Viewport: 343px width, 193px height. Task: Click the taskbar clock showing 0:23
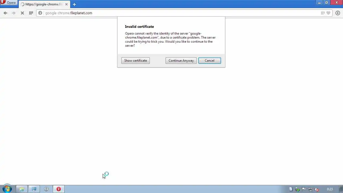tap(330, 189)
